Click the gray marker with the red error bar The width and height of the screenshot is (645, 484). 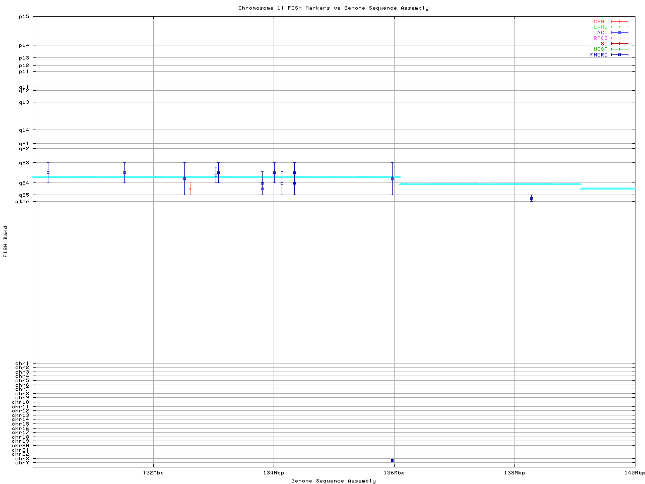(190, 189)
